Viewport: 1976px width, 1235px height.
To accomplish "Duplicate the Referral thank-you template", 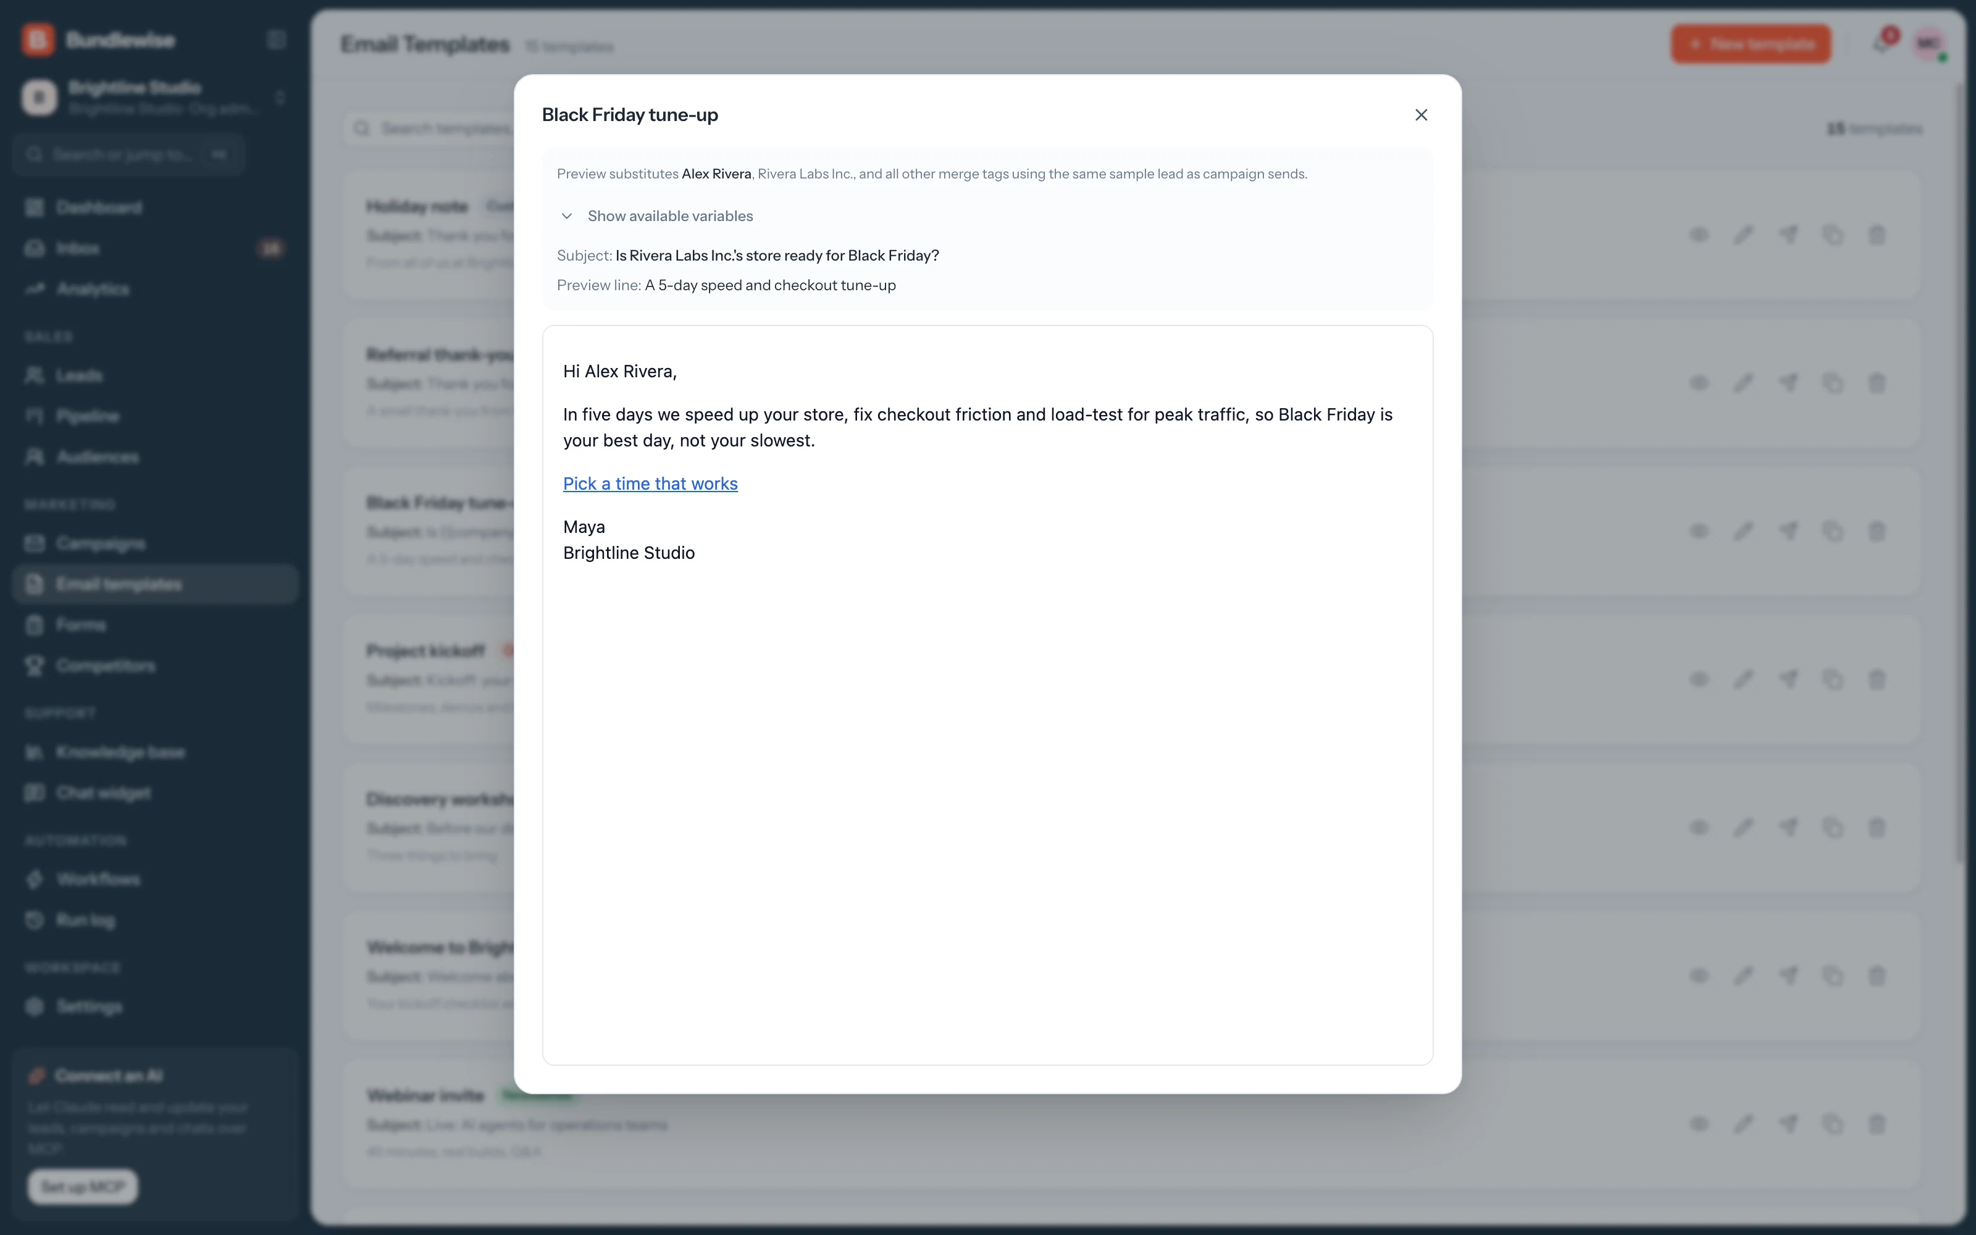I will coord(1833,383).
